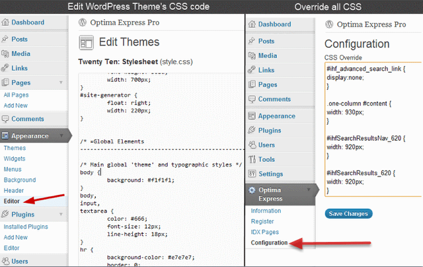Click the Links chain icon in right panel
The width and height of the screenshot is (423, 267).
click(252, 70)
